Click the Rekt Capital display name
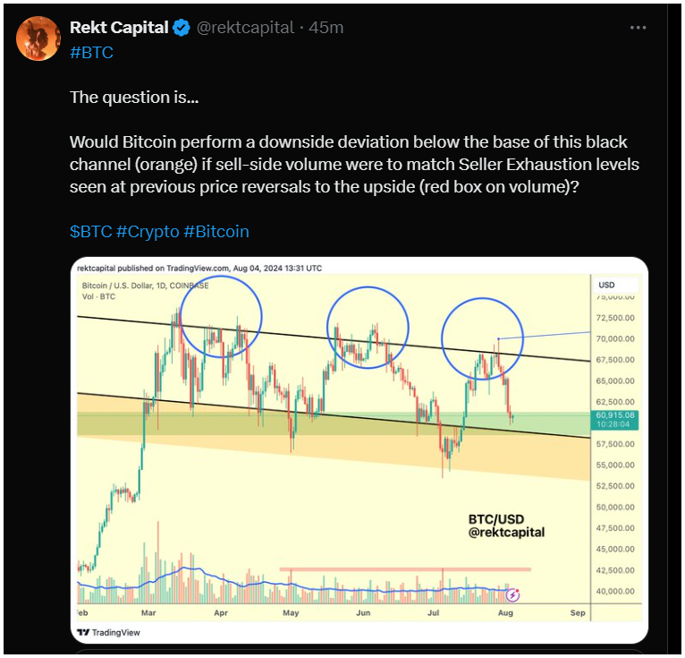Viewport: 685px width, 658px height. pos(119,28)
